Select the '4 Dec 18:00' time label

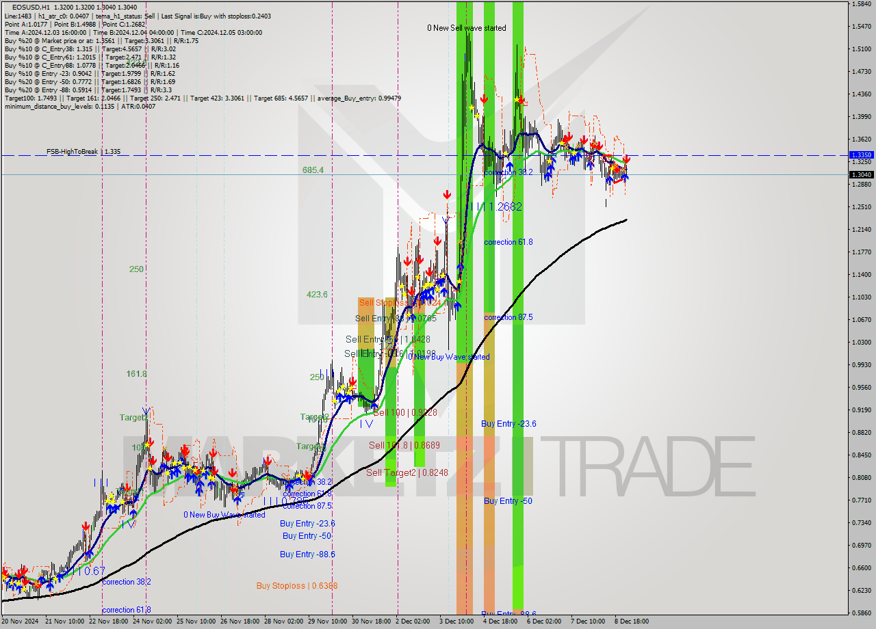(500, 622)
